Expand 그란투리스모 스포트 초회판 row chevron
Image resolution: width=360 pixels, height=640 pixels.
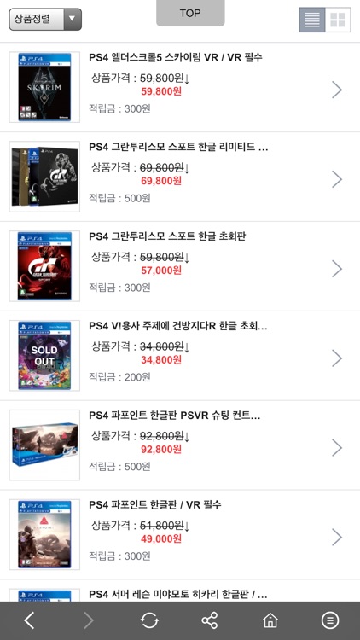pos(337,269)
